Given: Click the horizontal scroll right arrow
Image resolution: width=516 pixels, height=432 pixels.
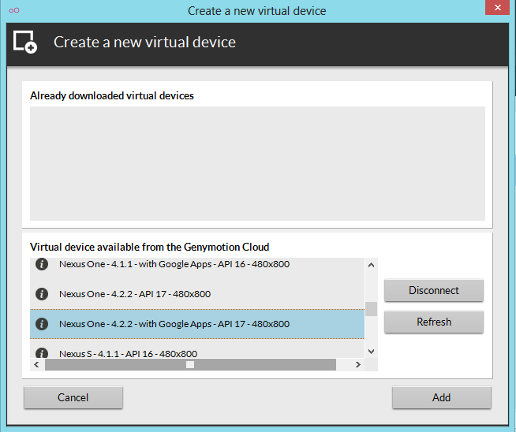Looking at the screenshot, I should click(357, 365).
